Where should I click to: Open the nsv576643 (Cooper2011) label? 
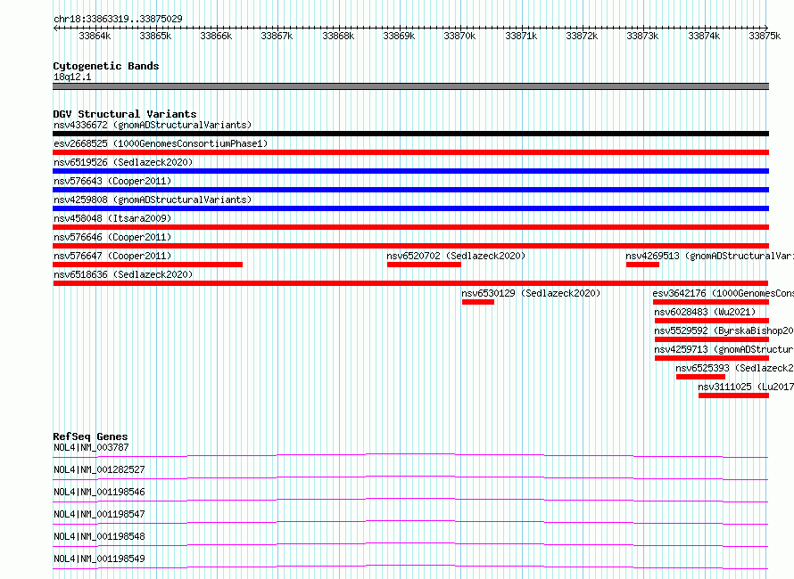[112, 181]
